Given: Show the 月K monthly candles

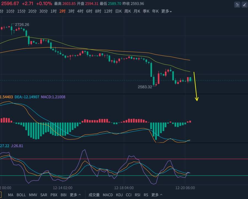Looking at the screenshot, I should click(x=137, y=11).
